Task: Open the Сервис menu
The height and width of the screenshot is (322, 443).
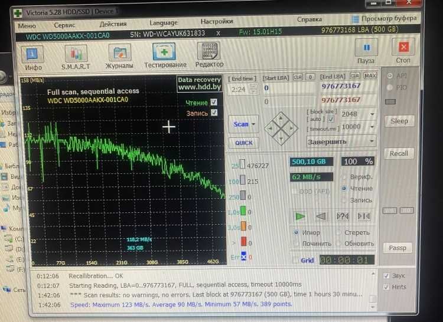Action: tap(64, 25)
